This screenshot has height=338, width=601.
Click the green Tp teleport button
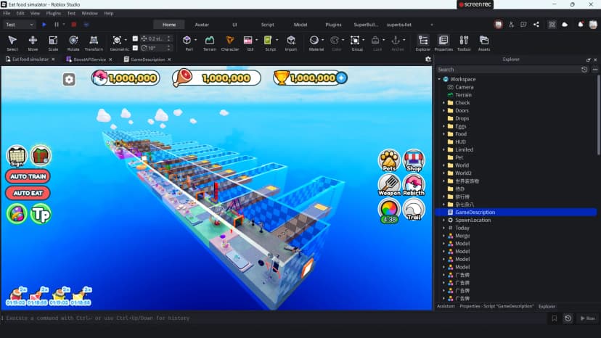tap(41, 214)
